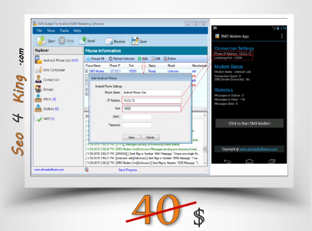Click the Save floppy disk icon
The image size is (312, 231).
135,41
